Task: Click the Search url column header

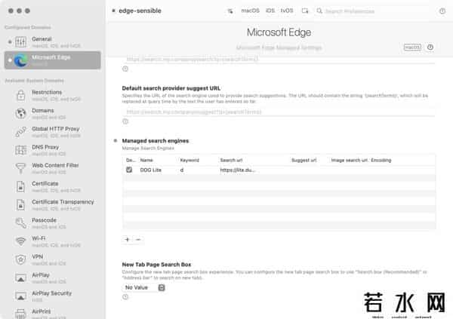Action: [231, 160]
